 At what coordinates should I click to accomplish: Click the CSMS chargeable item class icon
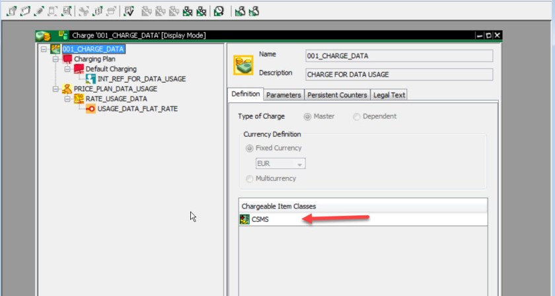tap(244, 219)
